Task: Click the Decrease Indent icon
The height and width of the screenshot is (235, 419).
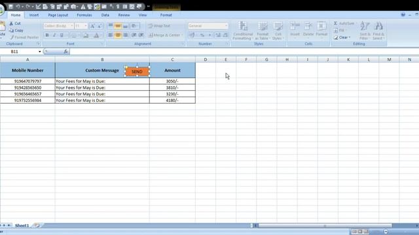Action: [134, 35]
